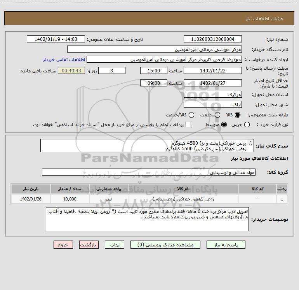Click the خروج exit button
This screenshot has height=290, width=299.
point(63,245)
